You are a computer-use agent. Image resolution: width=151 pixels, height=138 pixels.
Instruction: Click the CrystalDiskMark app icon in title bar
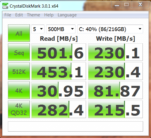click(x=5, y=6)
